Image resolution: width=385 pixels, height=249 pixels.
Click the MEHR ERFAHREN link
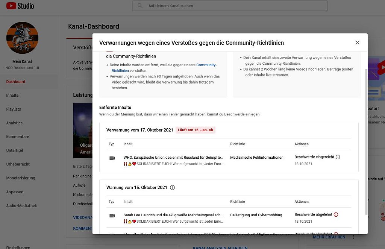coord(329,237)
